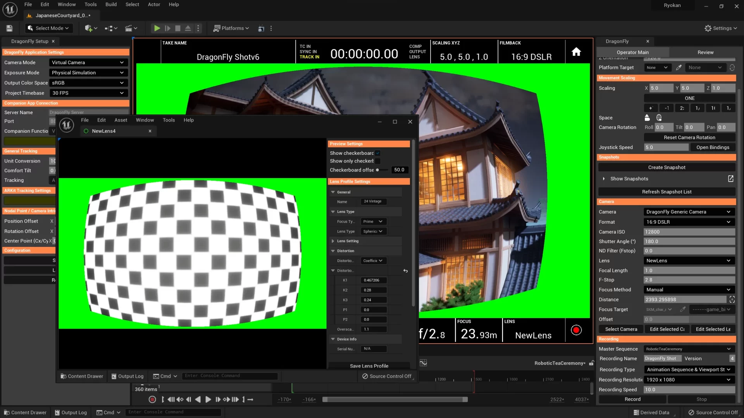Click the eyedropper next to Platform Target
The image size is (744, 418).
pos(679,67)
